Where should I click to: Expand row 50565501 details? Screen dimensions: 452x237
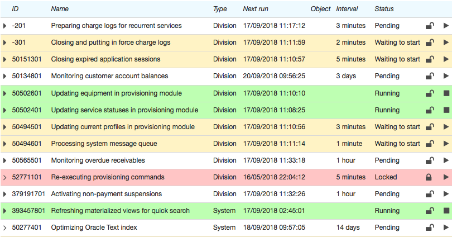point(4,160)
